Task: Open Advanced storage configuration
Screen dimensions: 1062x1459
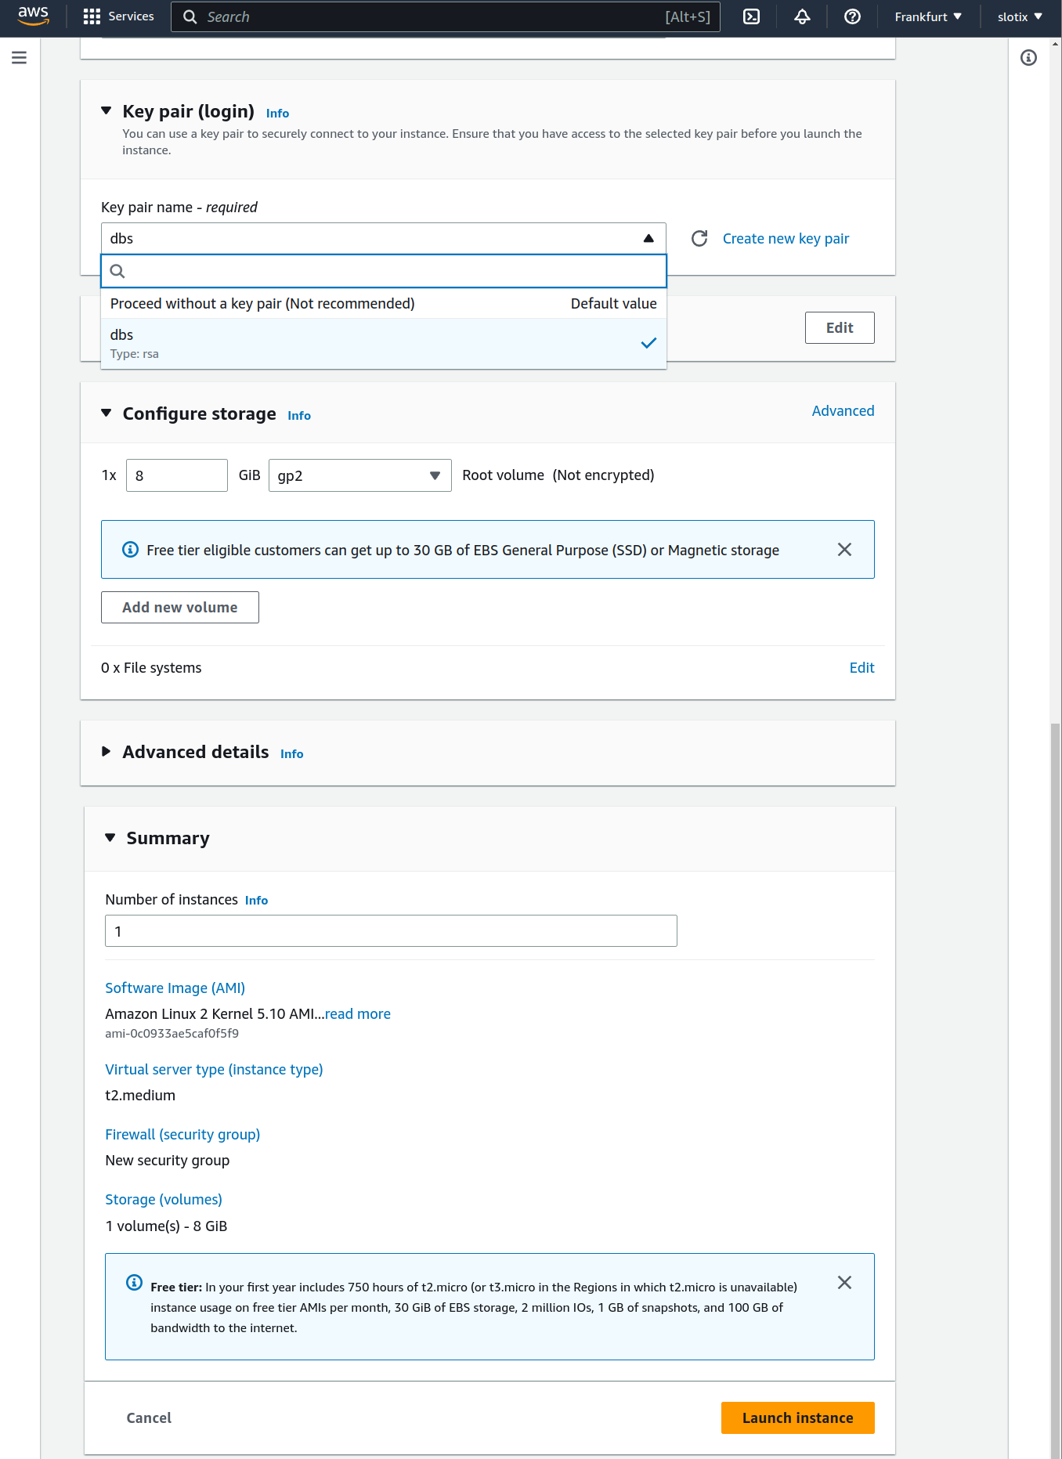Action: pyautogui.click(x=843, y=410)
